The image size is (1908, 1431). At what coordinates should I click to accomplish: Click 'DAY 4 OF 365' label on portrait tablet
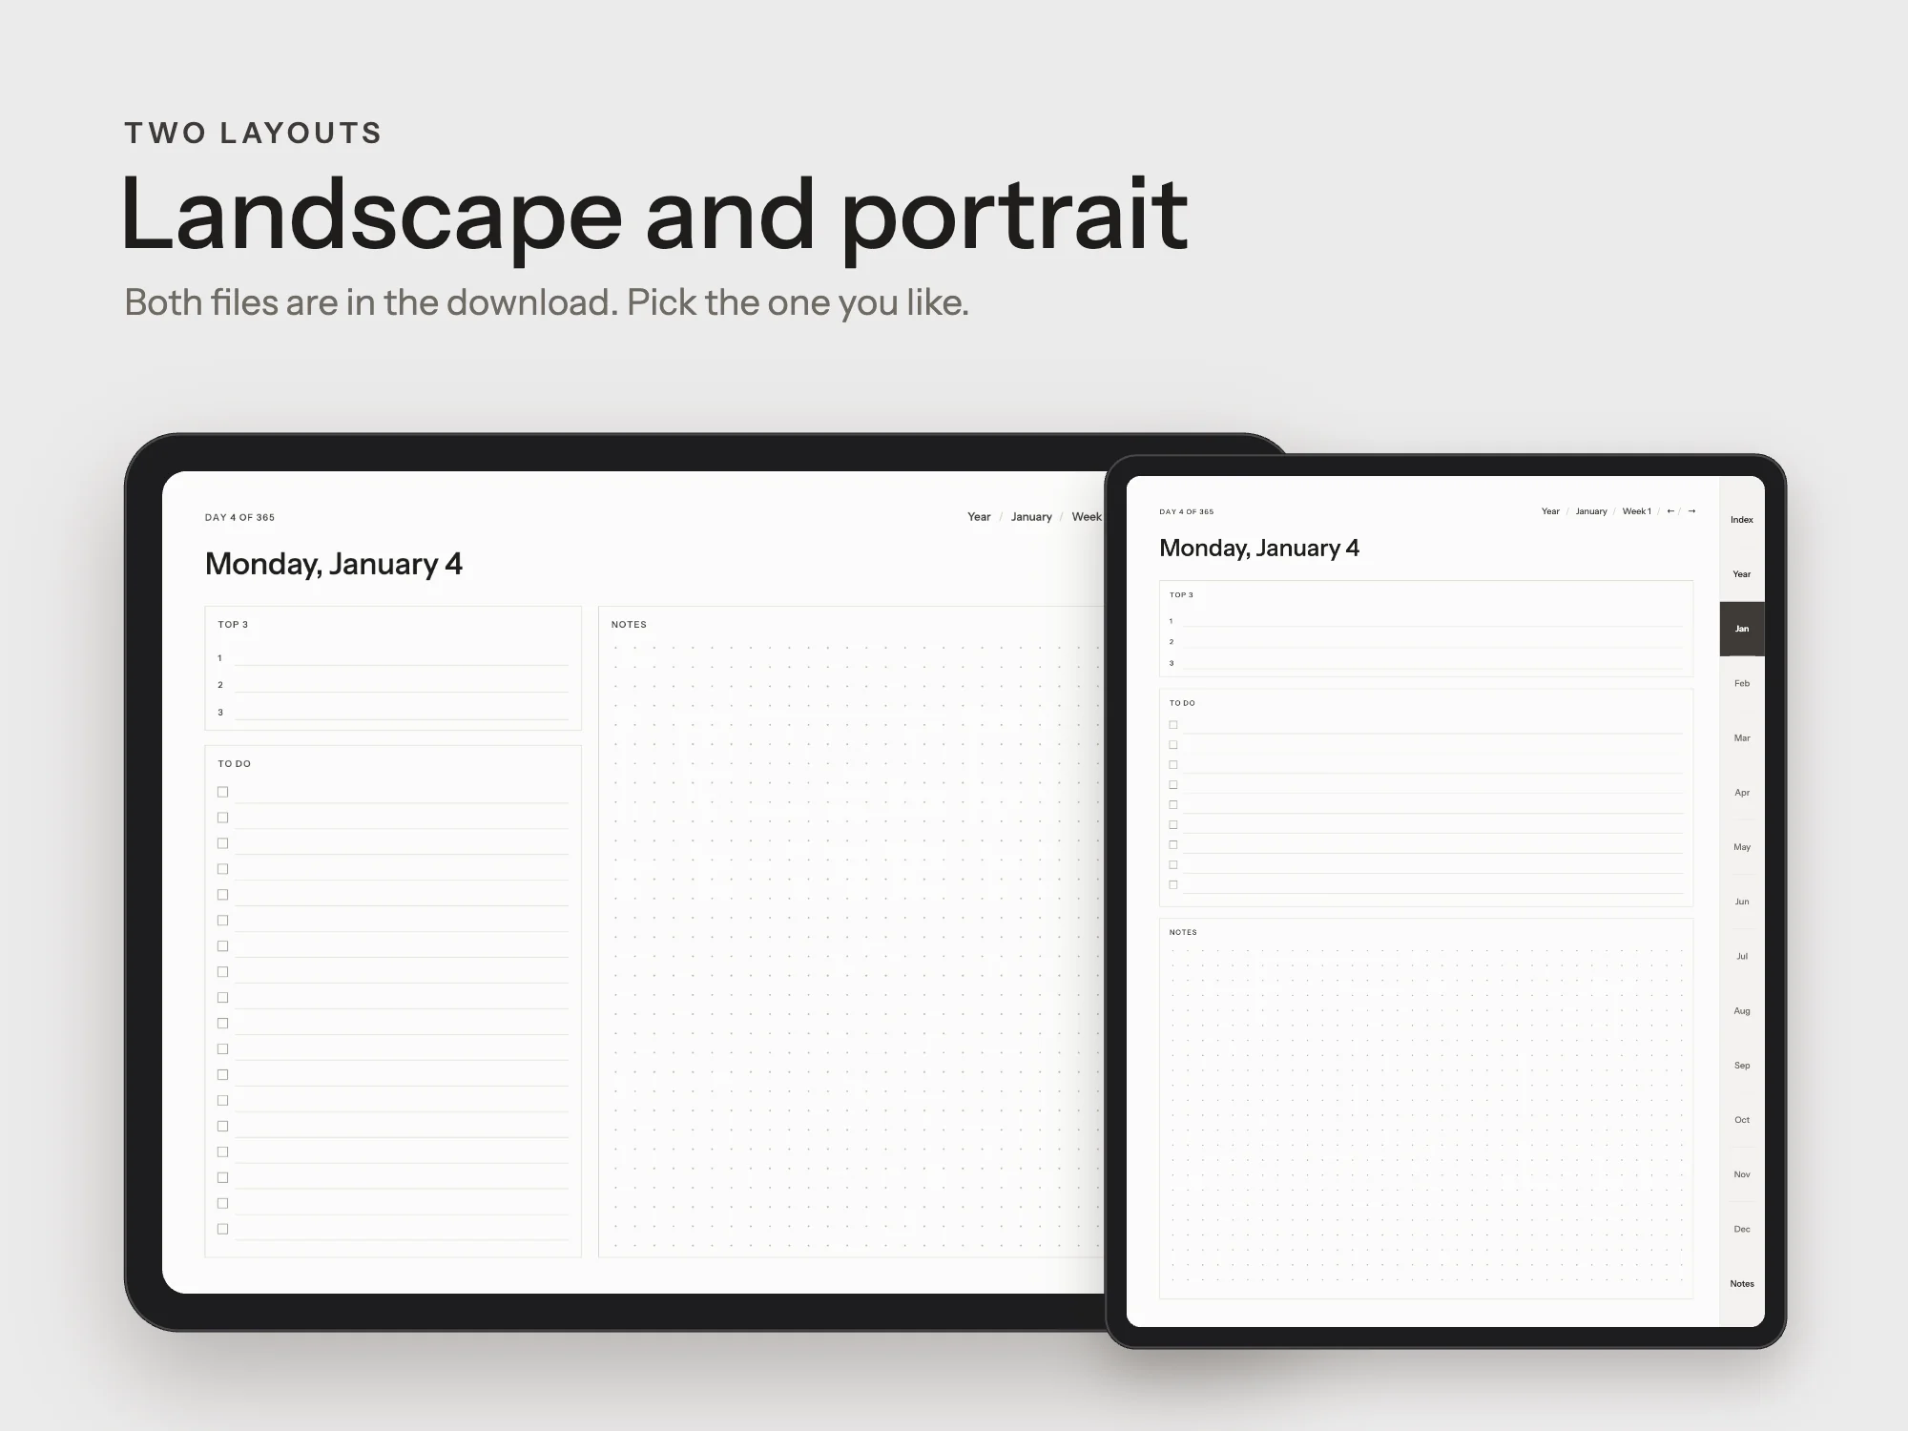[1187, 512]
